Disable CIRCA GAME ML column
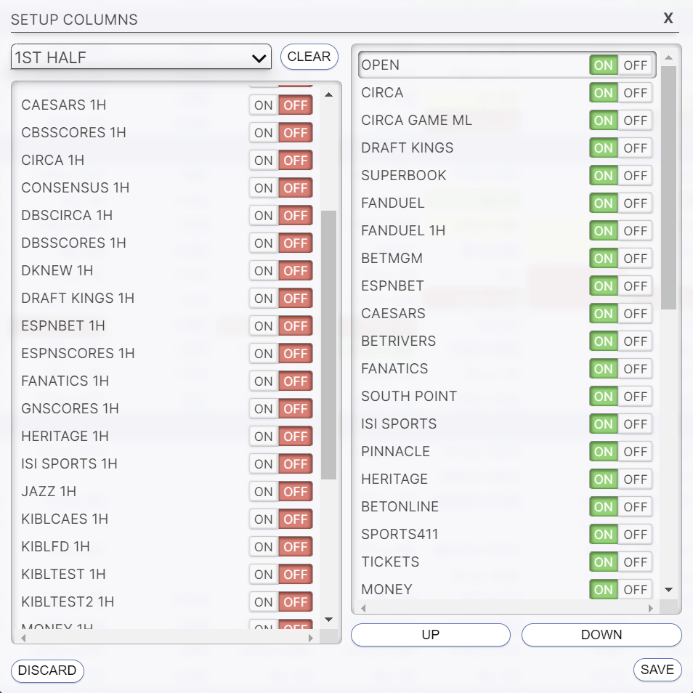This screenshot has width=693, height=693. 635,120
